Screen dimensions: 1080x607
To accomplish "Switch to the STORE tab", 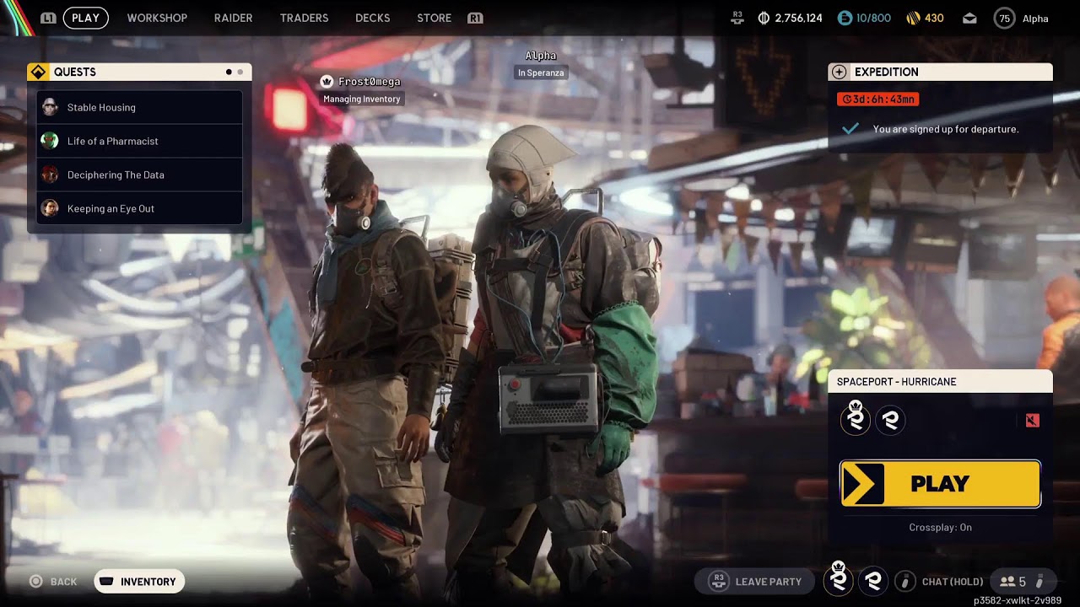I will coord(434,18).
